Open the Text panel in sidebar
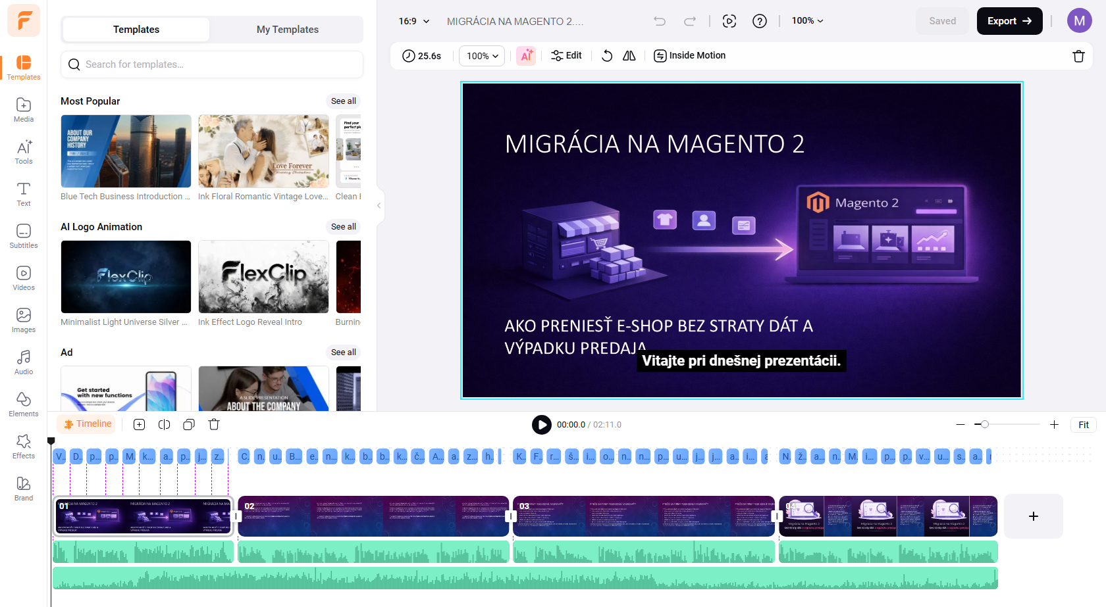 [23, 195]
